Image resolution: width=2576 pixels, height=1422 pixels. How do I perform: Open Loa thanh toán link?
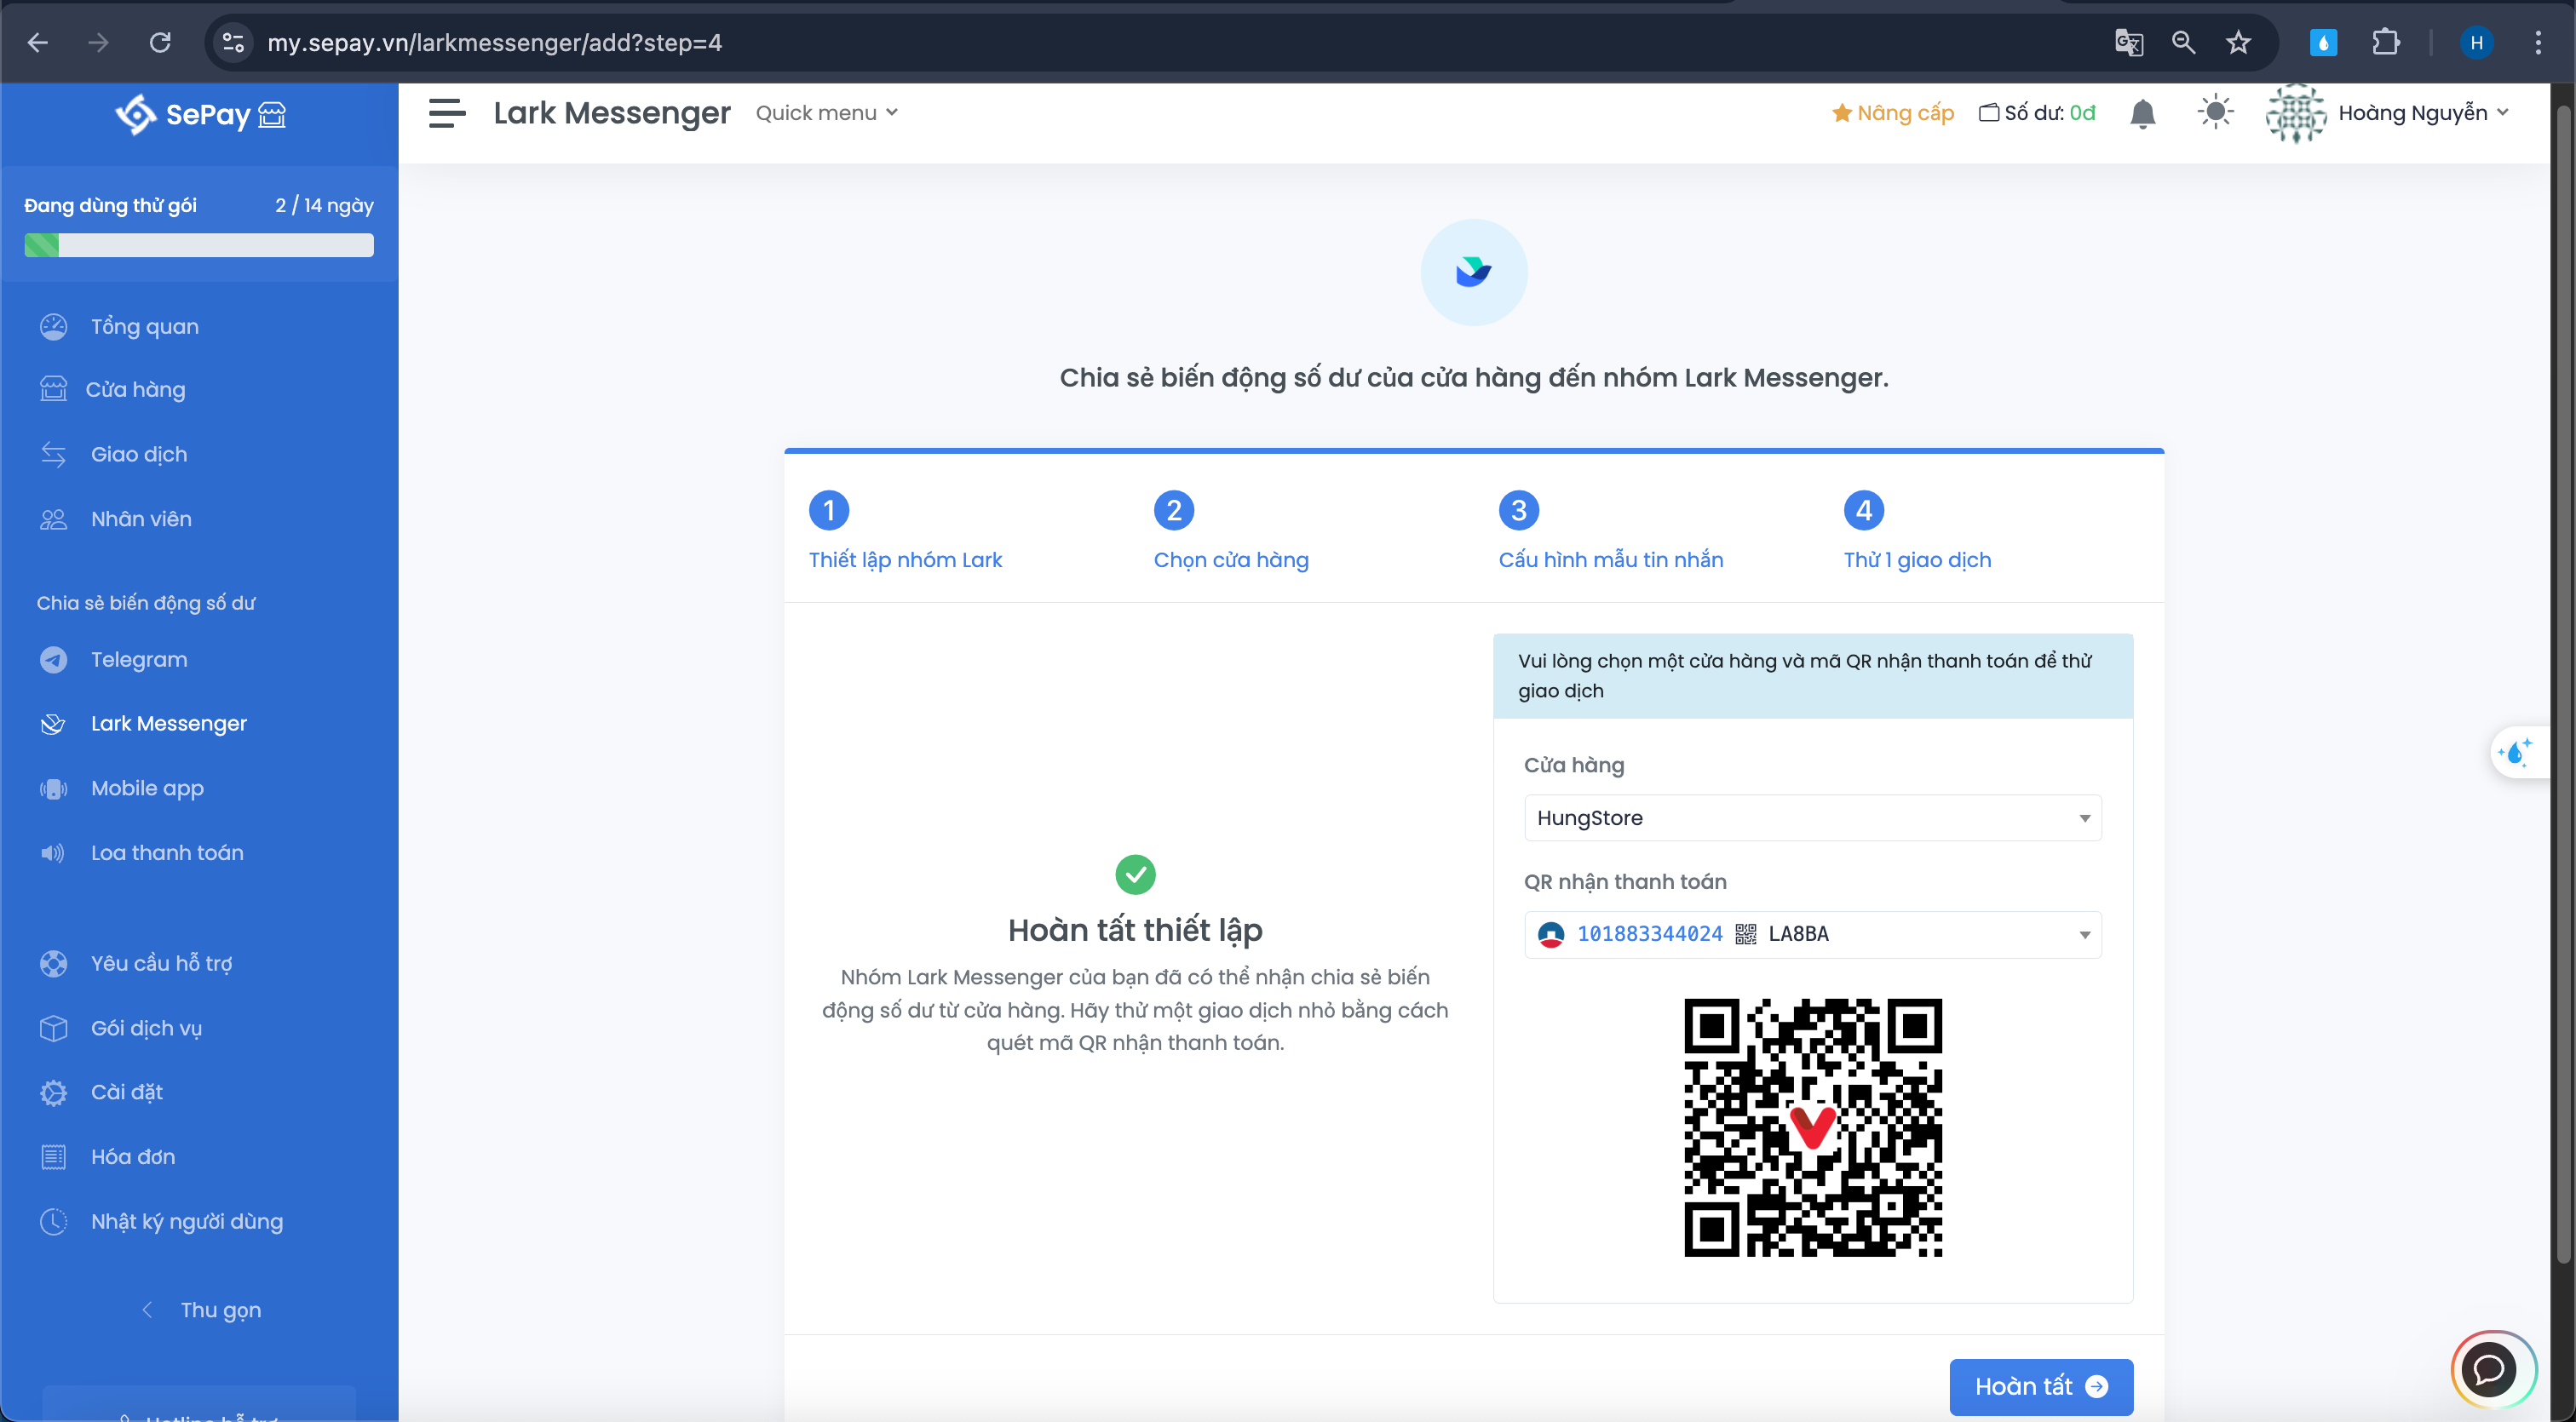click(167, 852)
